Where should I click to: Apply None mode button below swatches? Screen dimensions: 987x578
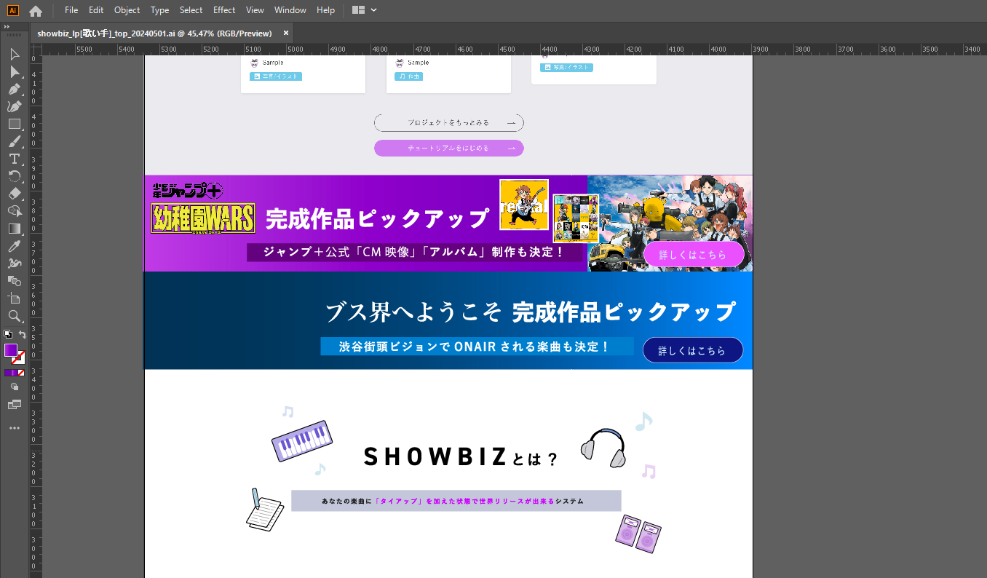click(21, 372)
